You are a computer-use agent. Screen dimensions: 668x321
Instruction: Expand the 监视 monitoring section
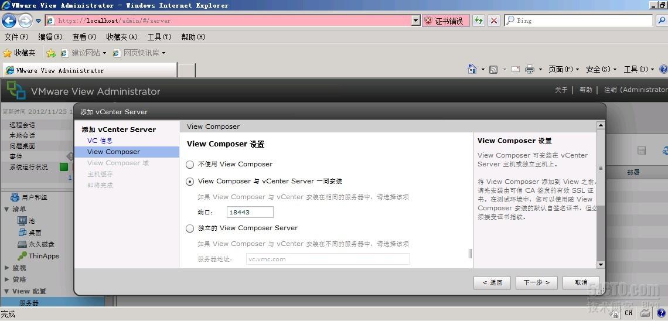[7, 268]
